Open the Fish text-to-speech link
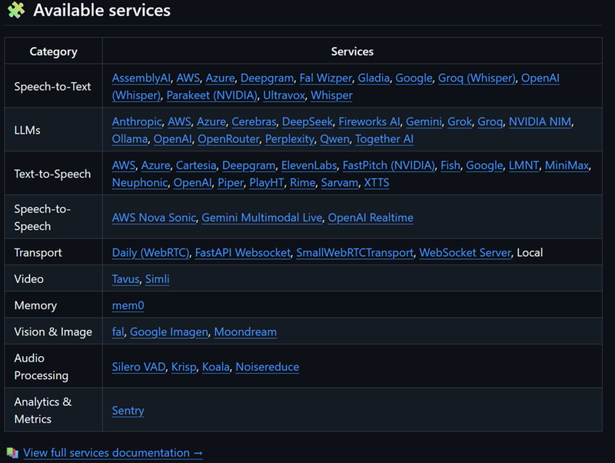Image resolution: width=615 pixels, height=463 pixels. click(450, 165)
